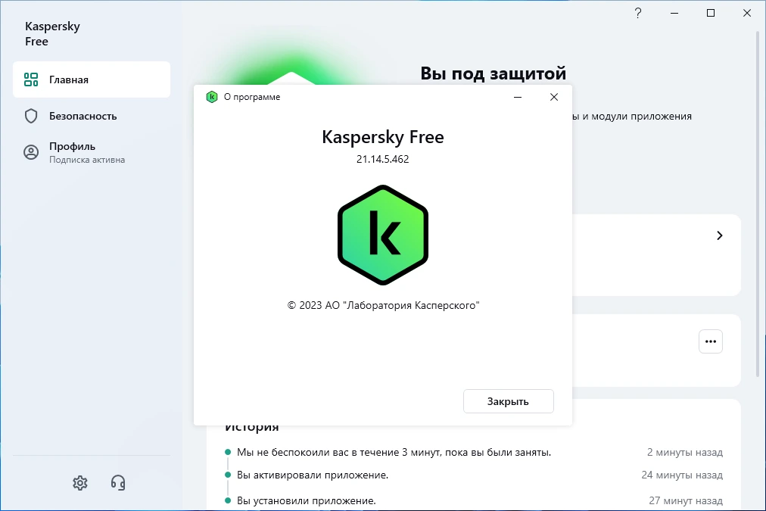Screen dimensions: 766x511
Task: Click the 24 минуты назад timestamp
Action: tap(682, 475)
